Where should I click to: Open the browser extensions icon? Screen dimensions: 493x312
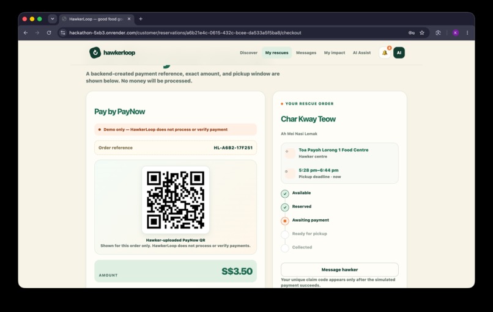pos(438,32)
